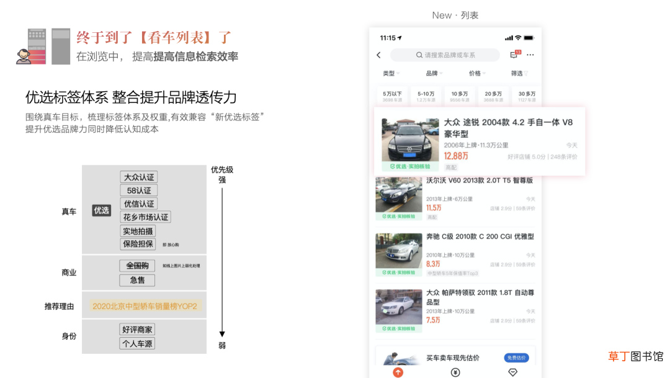The height and width of the screenshot is (378, 670).
Task: Click the 优选·实拍核验 badge on 途锐 photo
Action: (410, 167)
